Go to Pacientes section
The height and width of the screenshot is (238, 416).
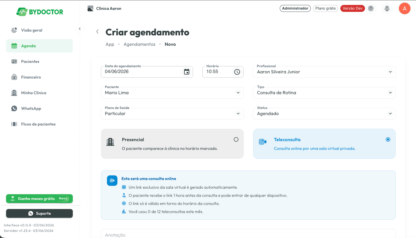(39, 61)
